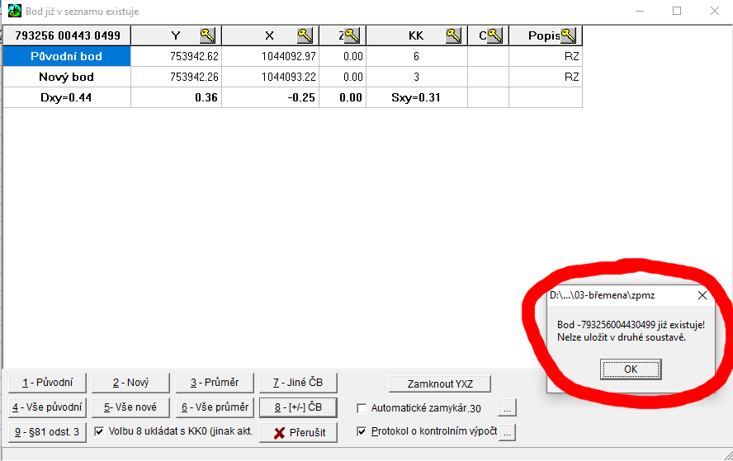733x461 pixels.
Task: Click the key icon in Y column header
Action: click(x=207, y=35)
